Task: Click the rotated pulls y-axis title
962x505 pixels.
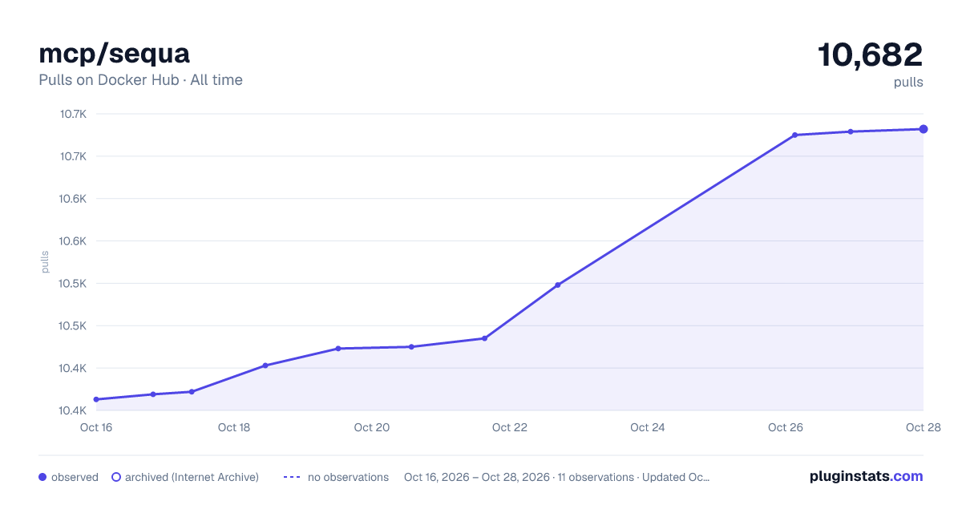Action: [x=46, y=262]
